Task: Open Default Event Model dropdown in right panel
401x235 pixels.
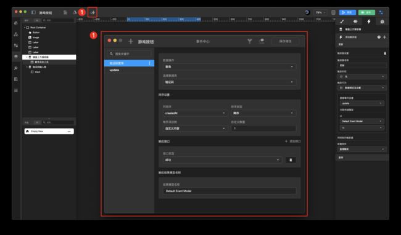Action: coord(362,121)
